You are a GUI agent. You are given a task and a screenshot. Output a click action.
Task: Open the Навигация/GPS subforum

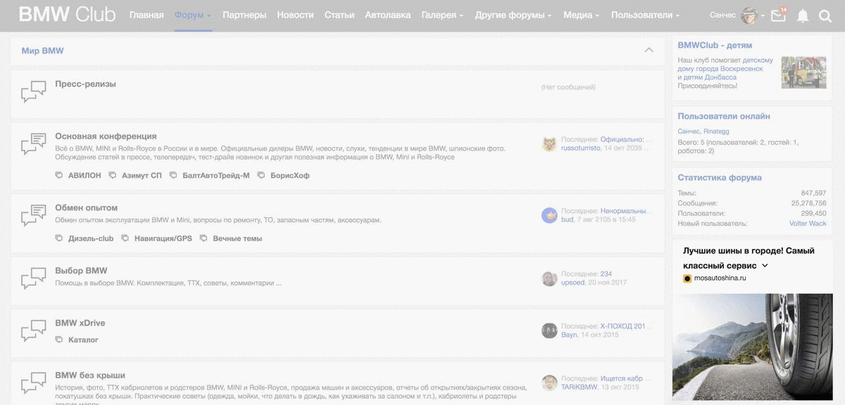click(163, 238)
